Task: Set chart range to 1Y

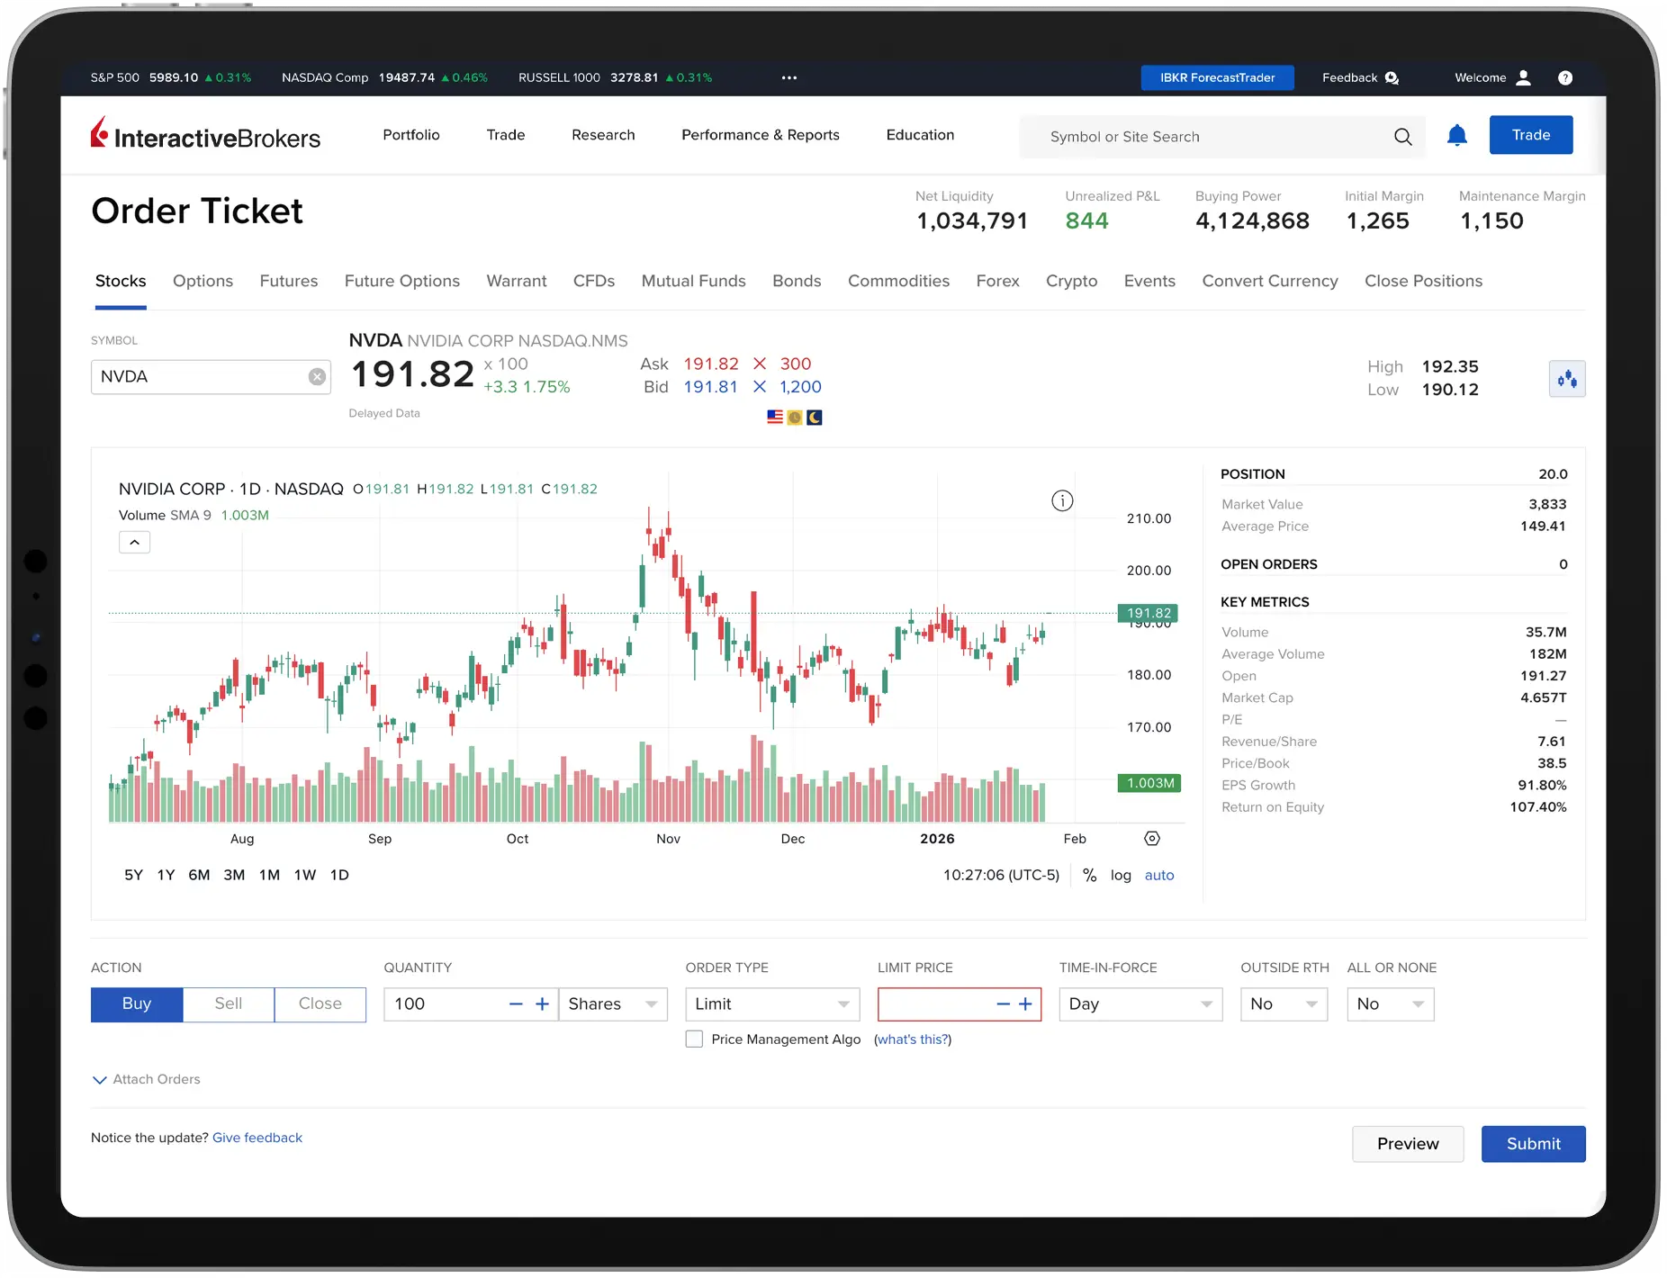Action: point(166,876)
